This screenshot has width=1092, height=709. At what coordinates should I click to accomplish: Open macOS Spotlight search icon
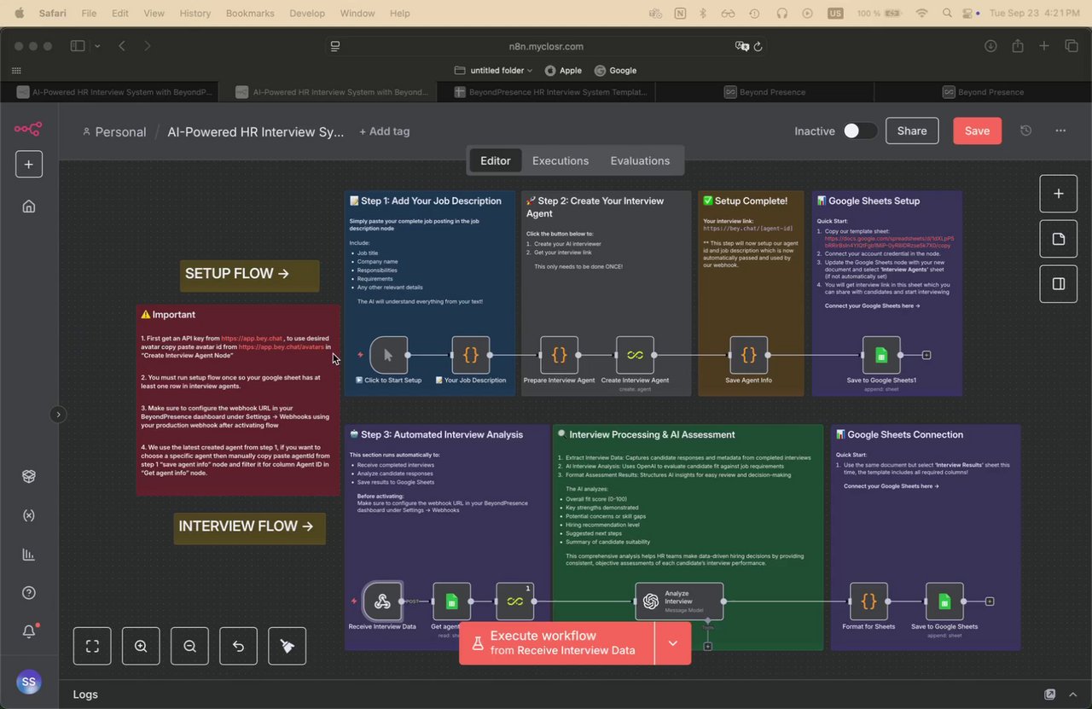point(948,14)
